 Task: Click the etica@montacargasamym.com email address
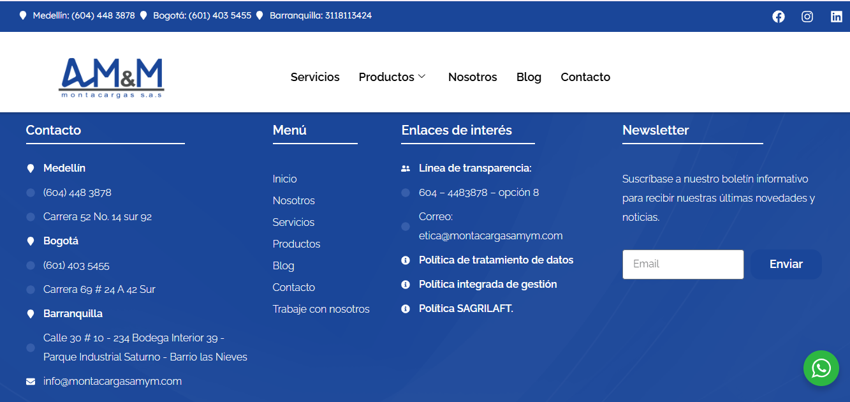[x=490, y=235]
